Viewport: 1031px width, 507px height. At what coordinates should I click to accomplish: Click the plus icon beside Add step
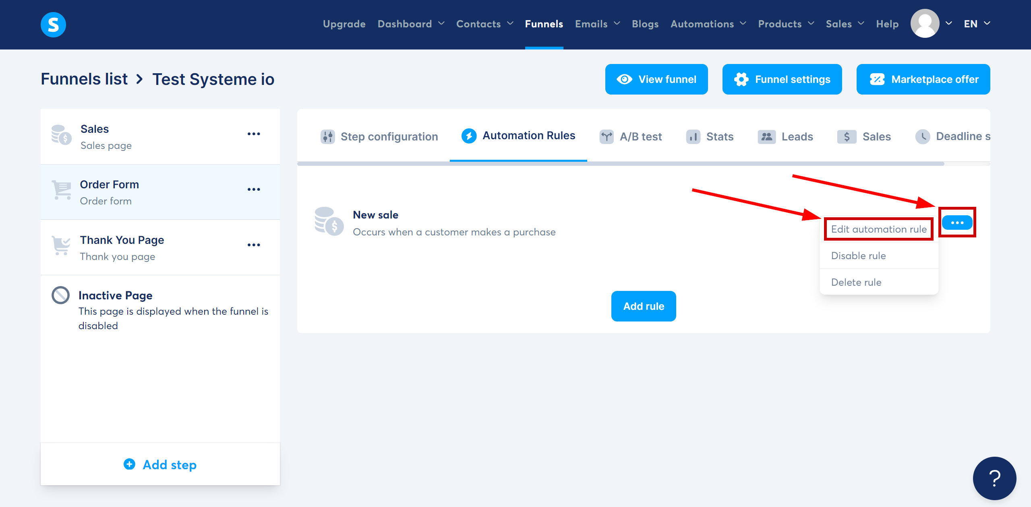pyautogui.click(x=129, y=464)
